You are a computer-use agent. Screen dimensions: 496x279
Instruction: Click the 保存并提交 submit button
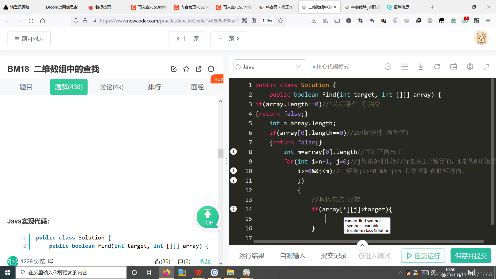click(x=471, y=256)
